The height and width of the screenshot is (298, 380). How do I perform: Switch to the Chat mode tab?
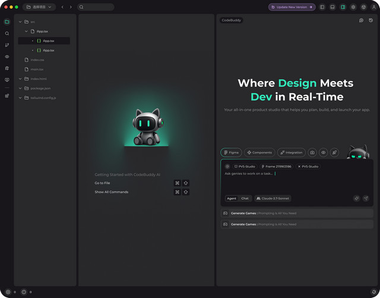(x=245, y=198)
